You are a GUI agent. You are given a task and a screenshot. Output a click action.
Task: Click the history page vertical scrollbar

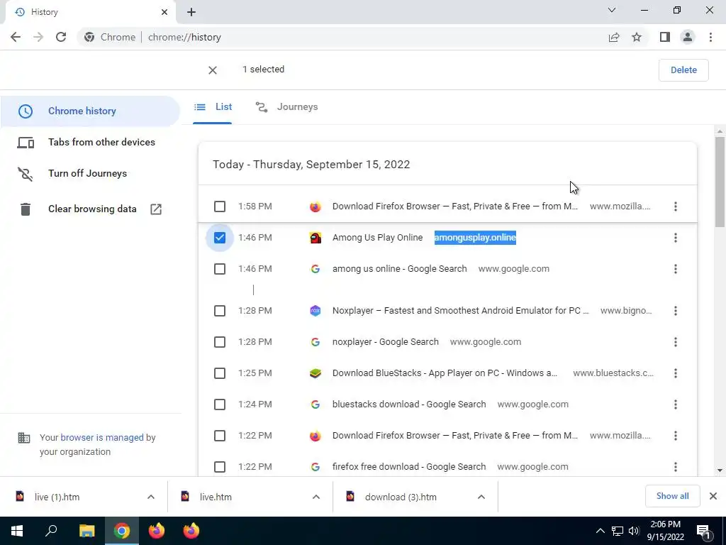click(720, 182)
